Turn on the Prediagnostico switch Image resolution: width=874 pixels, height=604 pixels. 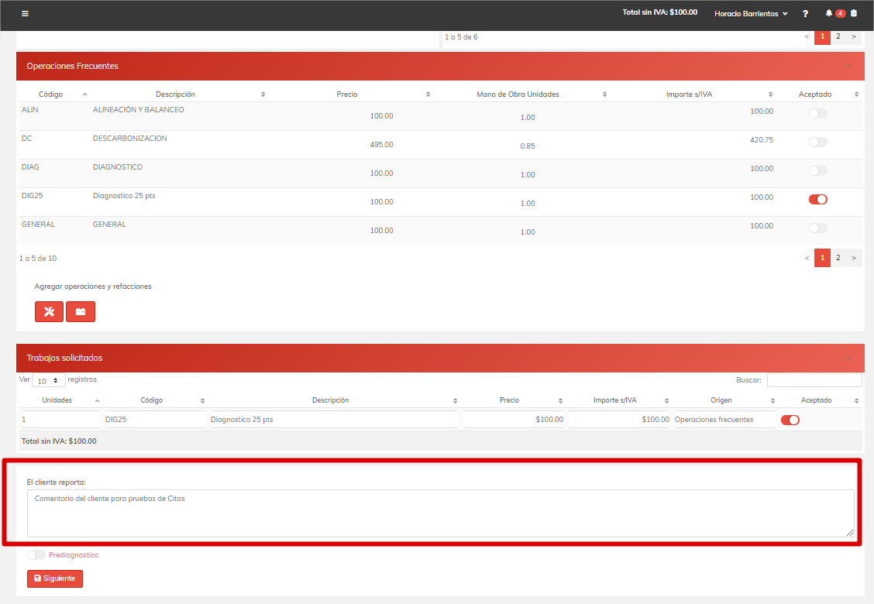point(36,555)
